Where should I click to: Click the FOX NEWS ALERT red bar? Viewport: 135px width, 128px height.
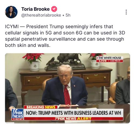click(74, 119)
